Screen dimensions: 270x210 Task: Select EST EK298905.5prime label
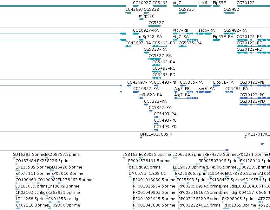239,199
